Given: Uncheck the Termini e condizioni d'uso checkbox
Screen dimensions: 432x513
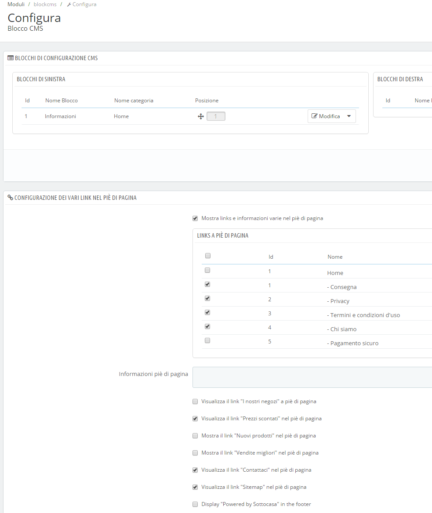Looking at the screenshot, I should 207,312.
